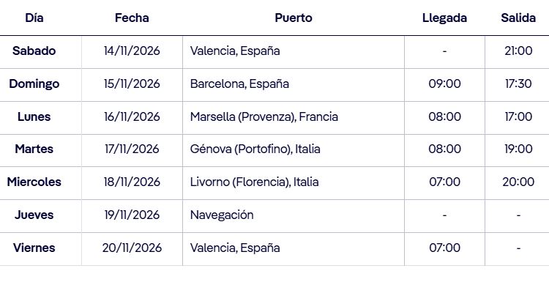Select the 20:00 departure time

click(518, 182)
